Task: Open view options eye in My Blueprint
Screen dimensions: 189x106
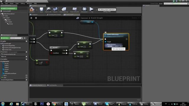Action: [x=25, y=38]
